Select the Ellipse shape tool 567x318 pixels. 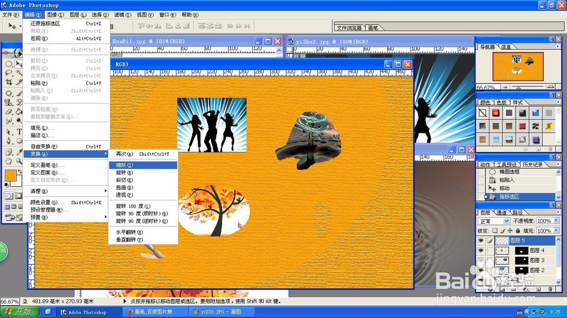[x=19, y=141]
